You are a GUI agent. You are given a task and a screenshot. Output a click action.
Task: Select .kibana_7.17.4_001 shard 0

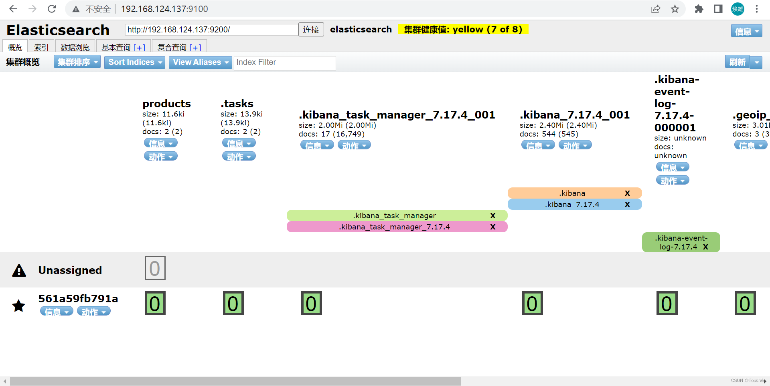[532, 303]
